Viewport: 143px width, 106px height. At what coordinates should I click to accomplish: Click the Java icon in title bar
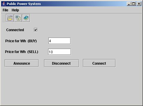(x=4, y=4)
